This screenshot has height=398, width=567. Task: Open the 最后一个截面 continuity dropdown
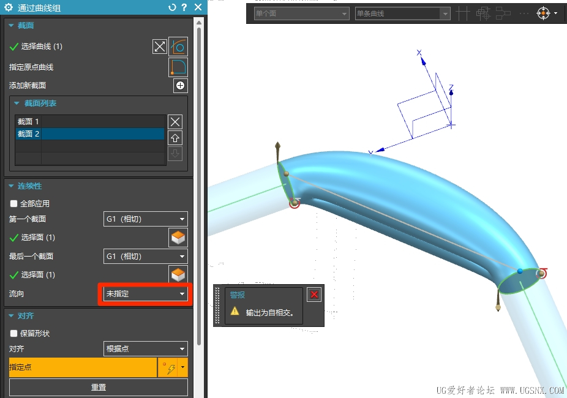(145, 257)
